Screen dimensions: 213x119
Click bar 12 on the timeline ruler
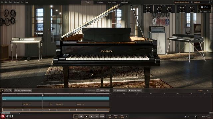(x=151, y=94)
